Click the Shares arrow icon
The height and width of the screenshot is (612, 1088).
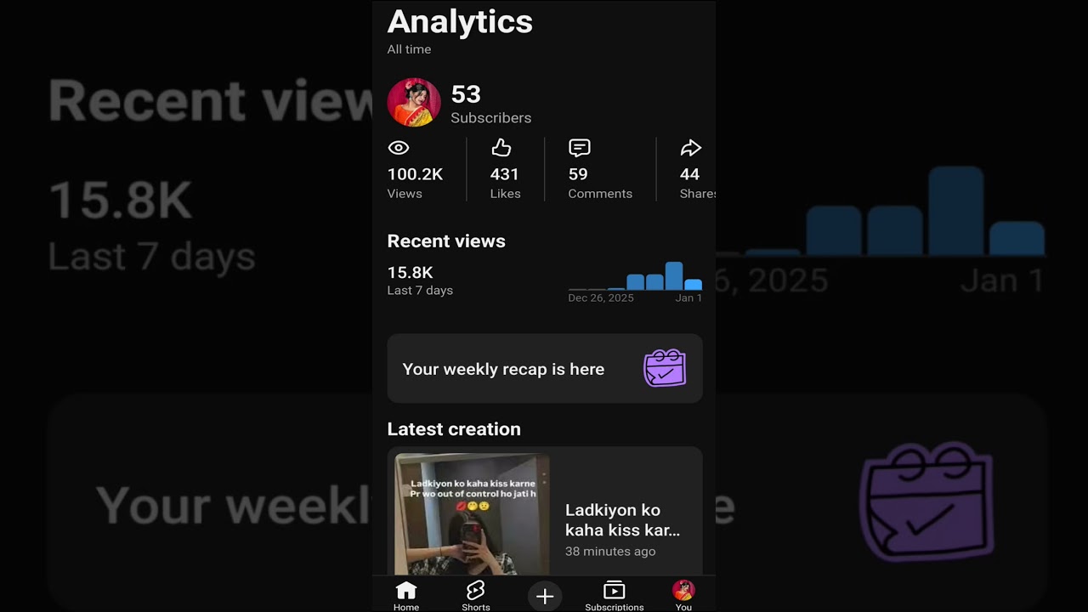tap(691, 148)
